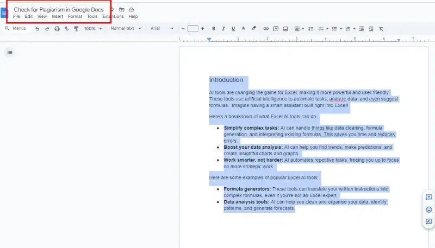435x248 pixels.
Task: Increase font size with plus button
Action: point(202,29)
